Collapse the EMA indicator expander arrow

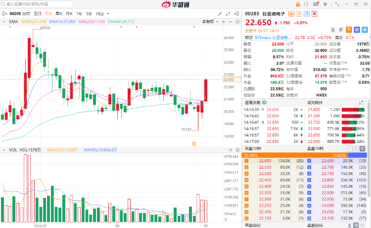click(4, 22)
